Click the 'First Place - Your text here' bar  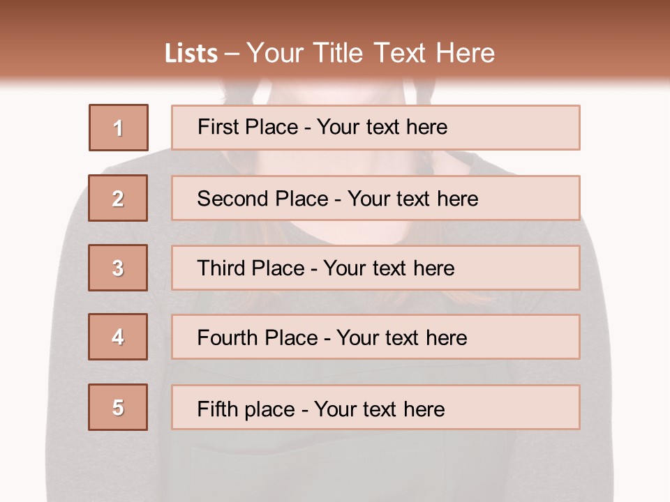coord(375,128)
